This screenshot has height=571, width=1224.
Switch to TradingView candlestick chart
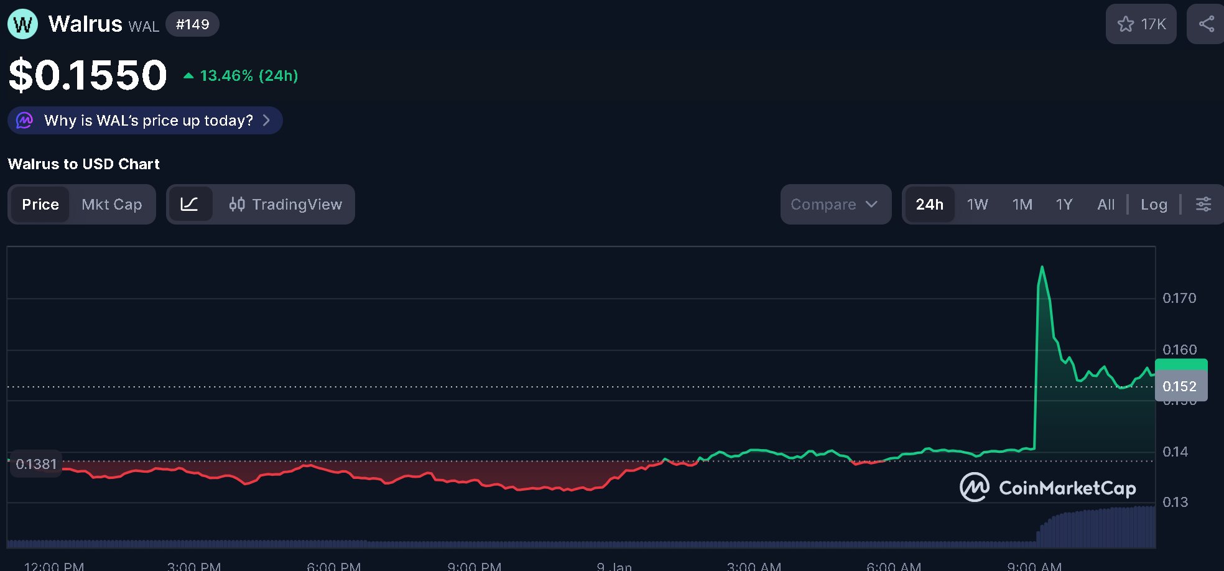pyautogui.click(x=285, y=204)
